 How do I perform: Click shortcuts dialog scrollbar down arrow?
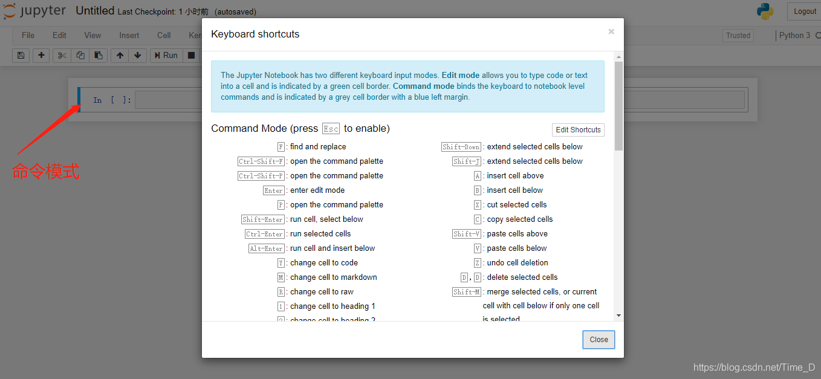[618, 315]
